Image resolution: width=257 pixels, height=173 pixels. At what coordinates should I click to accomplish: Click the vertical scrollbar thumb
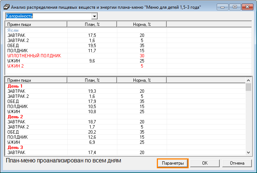[248, 87]
